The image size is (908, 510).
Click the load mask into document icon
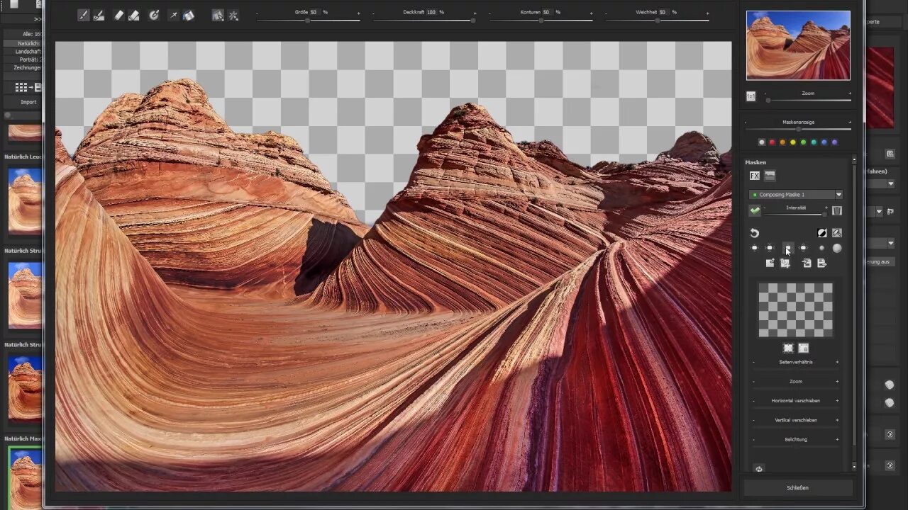tap(807, 263)
